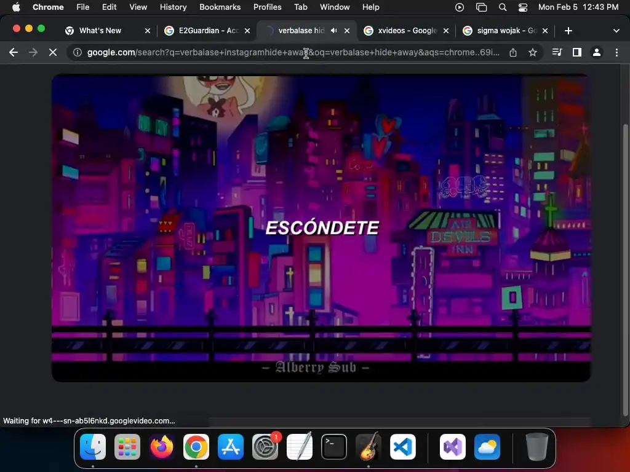Open Visual Studio Code from Dock
This screenshot has width=630, height=472.
403,447
